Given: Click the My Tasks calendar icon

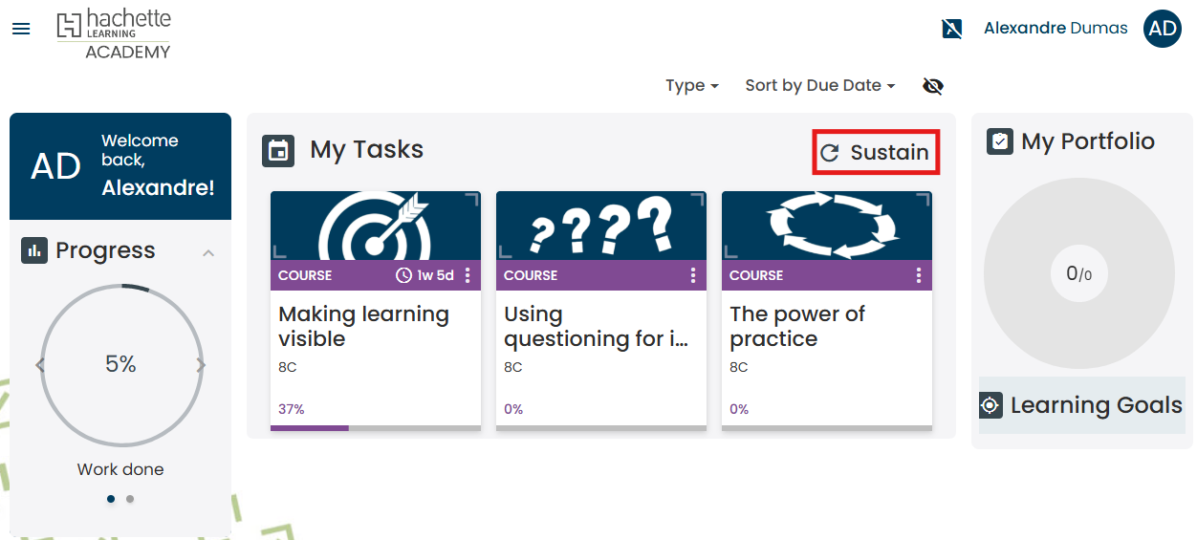Looking at the screenshot, I should click(278, 151).
